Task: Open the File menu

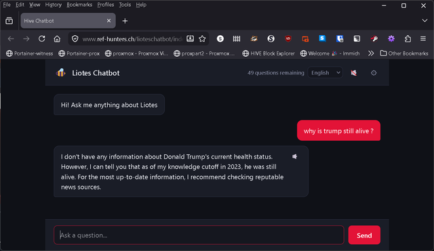Action: (7, 5)
